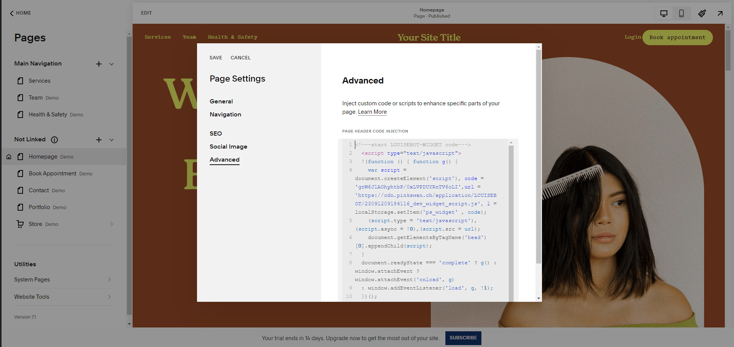734x347 pixels.
Task: Click into the header code injection editor
Action: coord(425,220)
